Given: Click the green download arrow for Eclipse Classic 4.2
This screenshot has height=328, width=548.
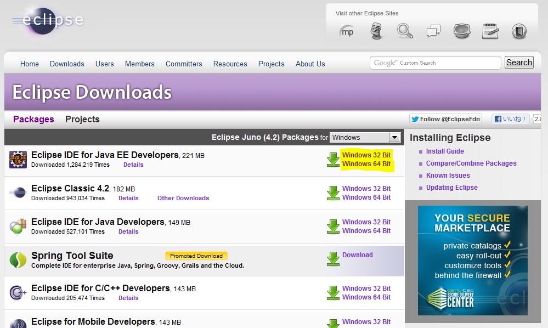Looking at the screenshot, I should 333,193.
